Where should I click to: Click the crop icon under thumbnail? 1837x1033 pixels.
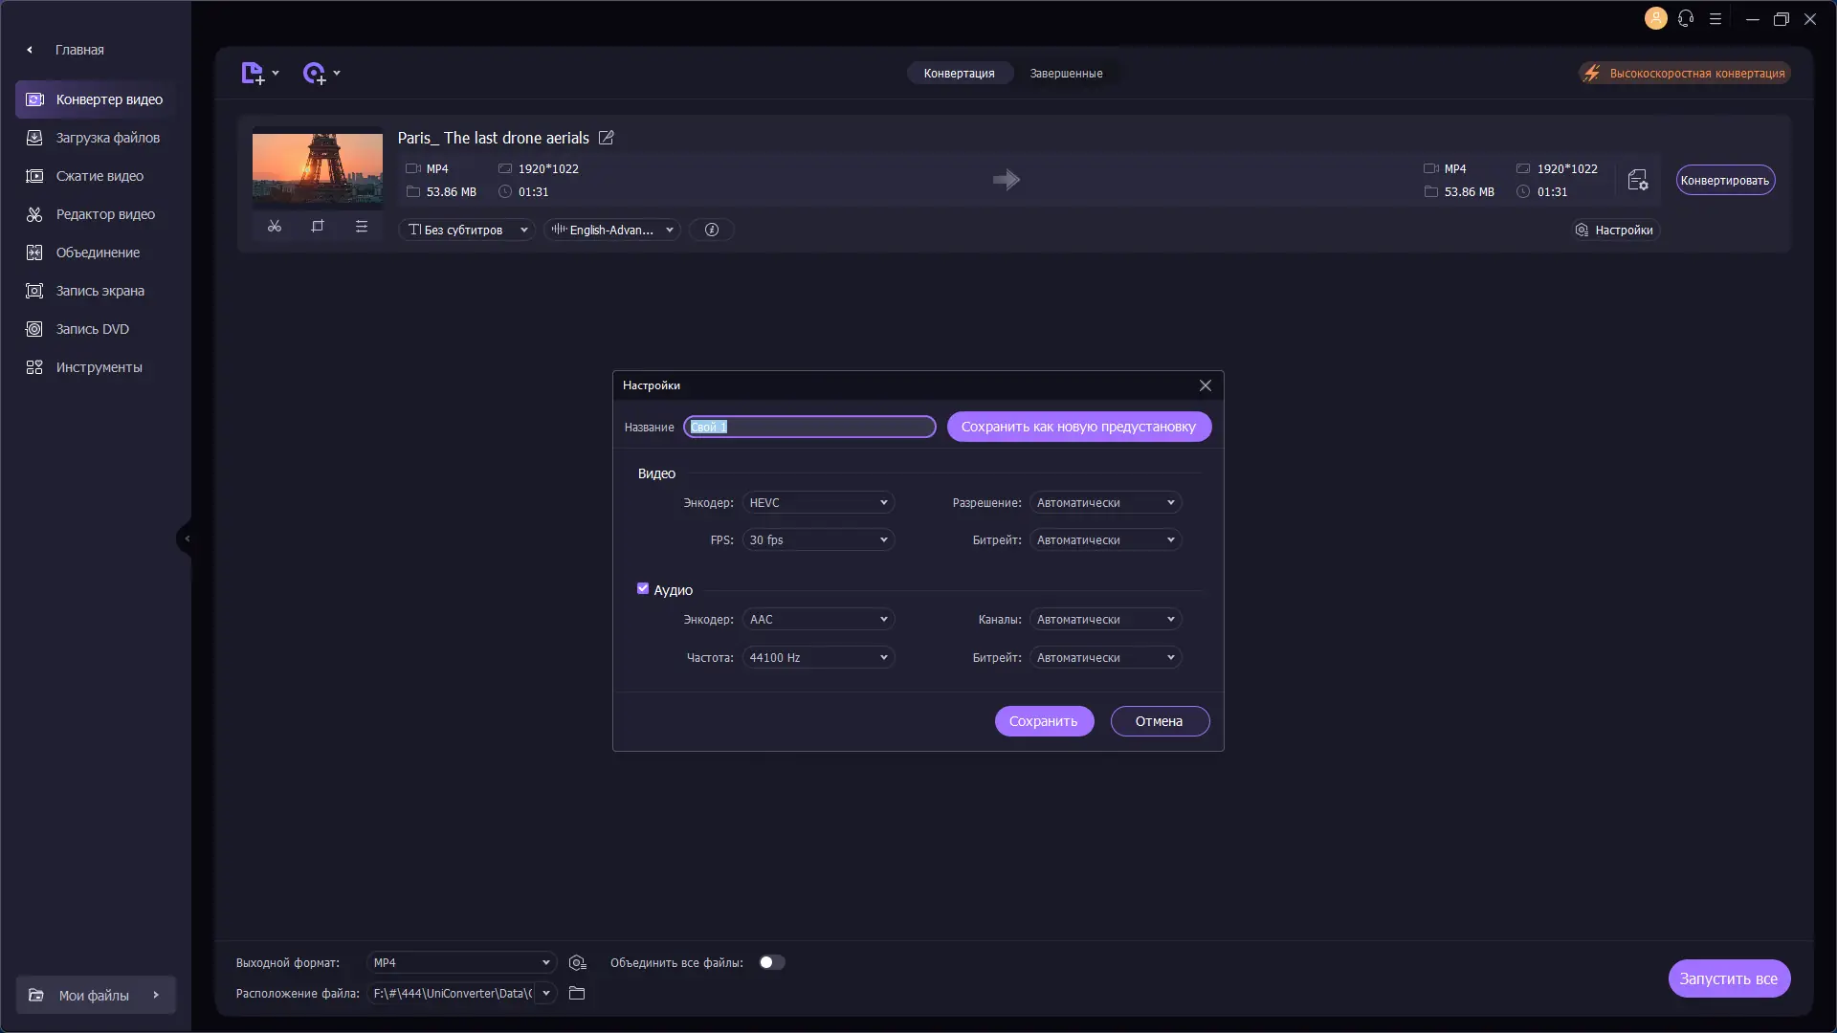[x=318, y=227]
